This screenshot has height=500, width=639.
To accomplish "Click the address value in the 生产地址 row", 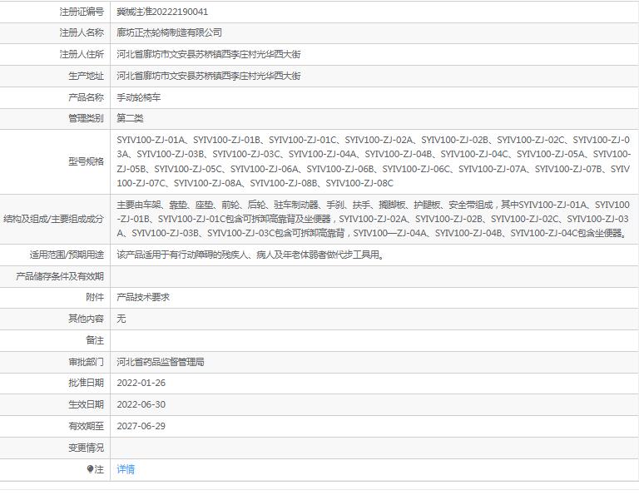I will (209, 76).
